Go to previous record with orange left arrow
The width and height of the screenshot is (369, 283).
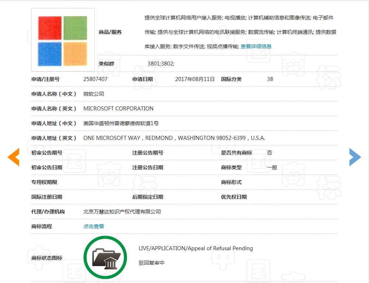click(14, 157)
